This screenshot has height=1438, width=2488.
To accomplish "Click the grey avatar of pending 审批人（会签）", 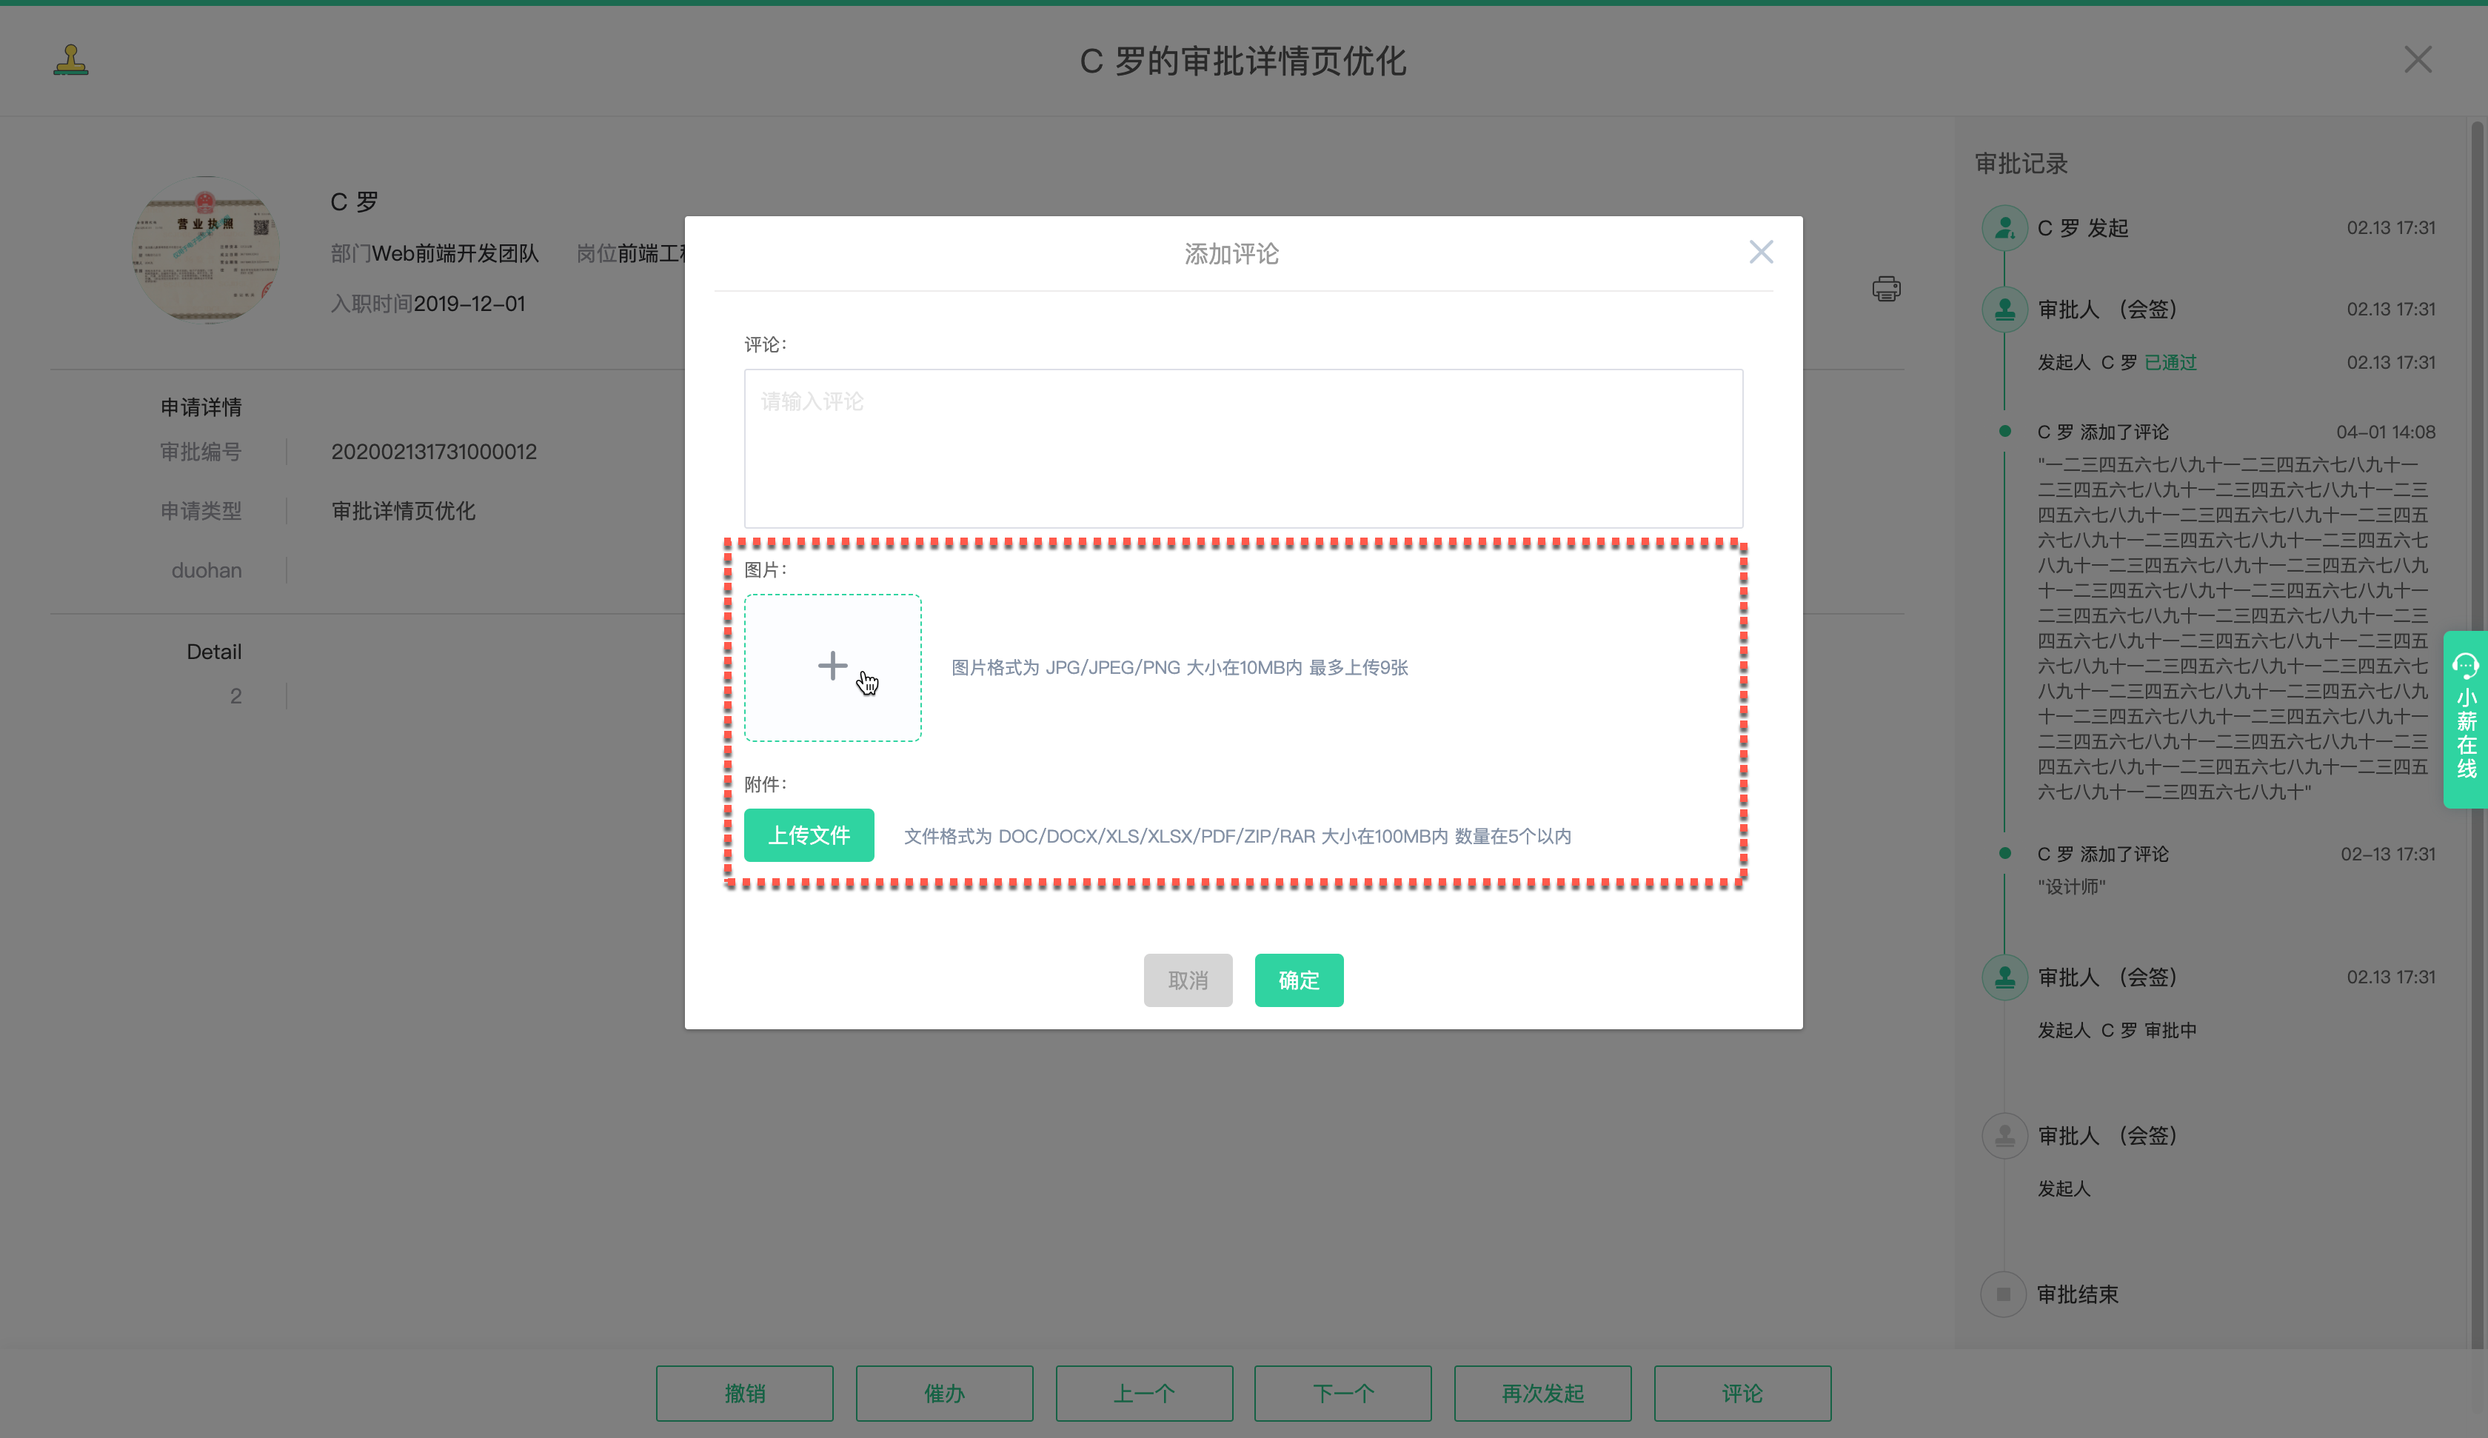I will (x=2004, y=1136).
